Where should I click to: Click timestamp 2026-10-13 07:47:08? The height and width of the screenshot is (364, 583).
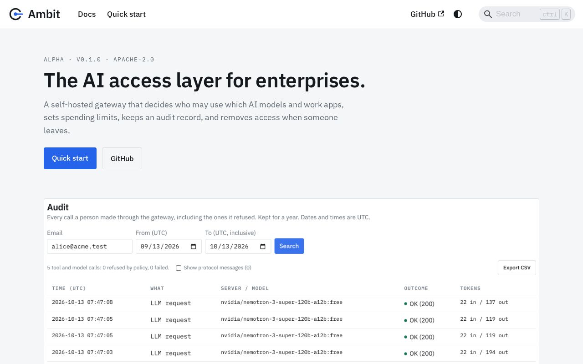82,302
